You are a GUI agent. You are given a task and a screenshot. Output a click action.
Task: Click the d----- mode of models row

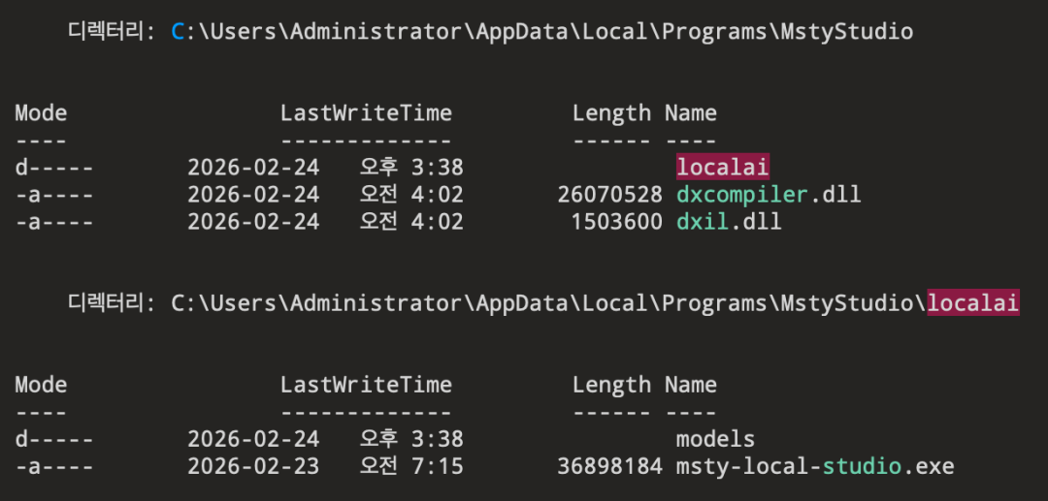coord(54,440)
